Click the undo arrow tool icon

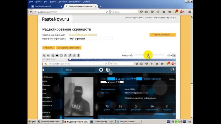pyautogui.click(x=48, y=55)
